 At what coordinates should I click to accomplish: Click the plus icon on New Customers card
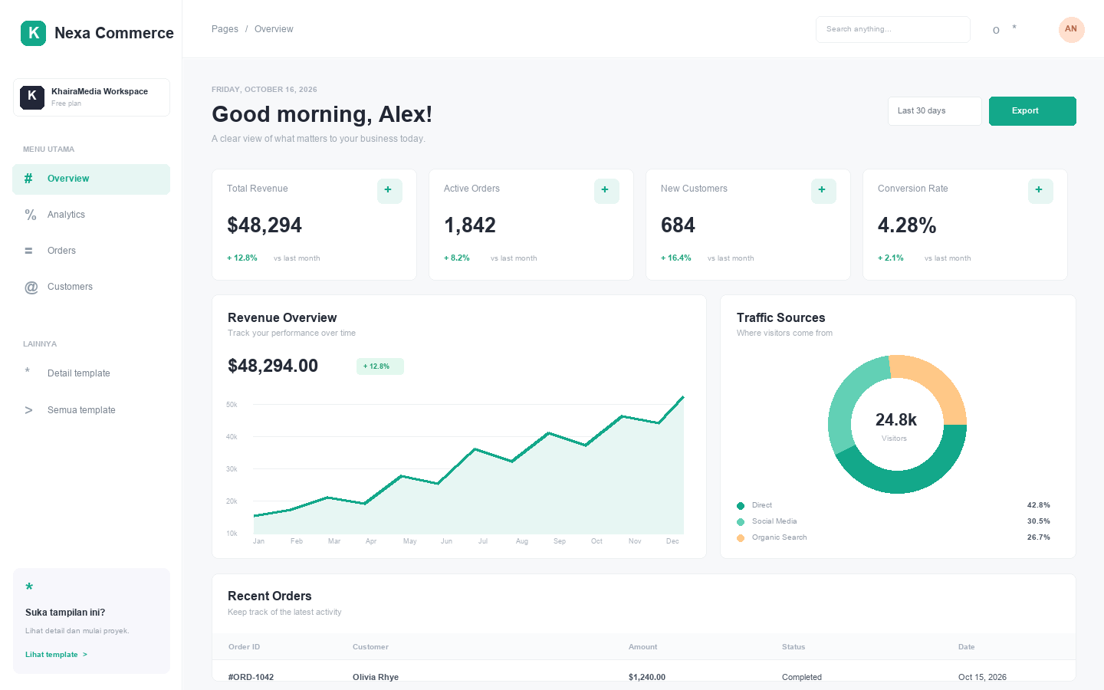823,191
